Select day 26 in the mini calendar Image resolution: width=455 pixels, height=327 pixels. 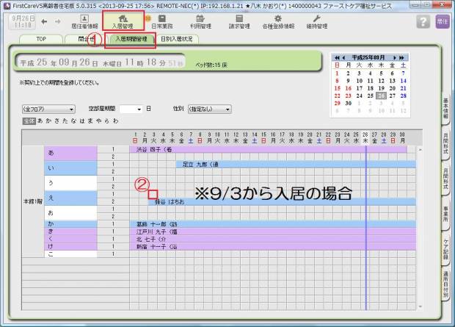tap(382, 96)
